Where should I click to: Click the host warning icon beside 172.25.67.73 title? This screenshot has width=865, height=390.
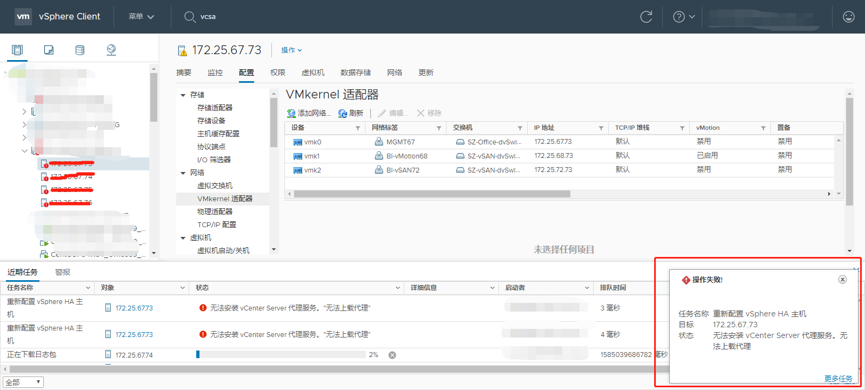tap(182, 51)
